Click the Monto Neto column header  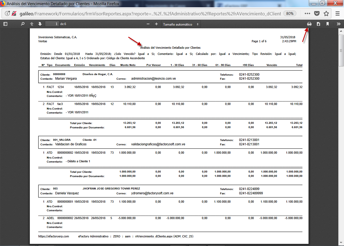pyautogui.click(x=128, y=65)
